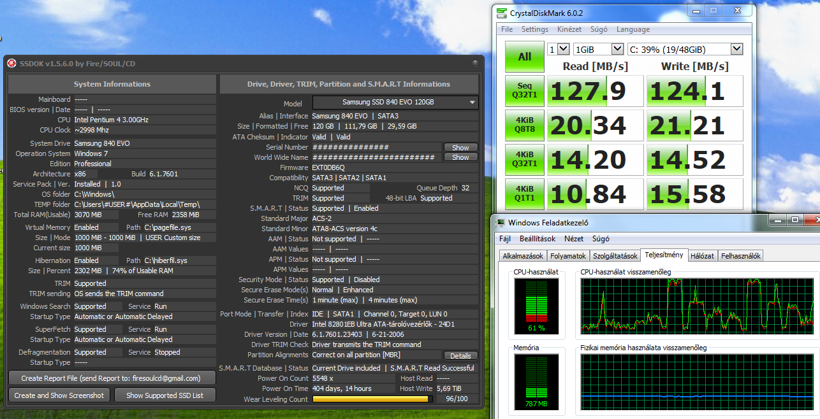Image resolution: width=820 pixels, height=419 pixels.
Task: Open Partition Alignments Details
Action: (x=460, y=356)
